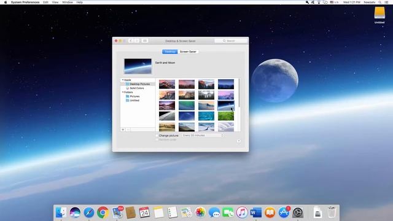
Task: Click the wallpaper list scrollbar
Action: coord(239,93)
